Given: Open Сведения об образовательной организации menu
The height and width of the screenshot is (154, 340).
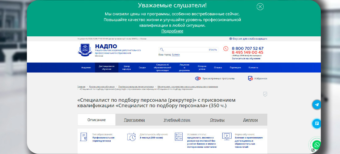Looking at the screenshot, I should (x=162, y=67).
